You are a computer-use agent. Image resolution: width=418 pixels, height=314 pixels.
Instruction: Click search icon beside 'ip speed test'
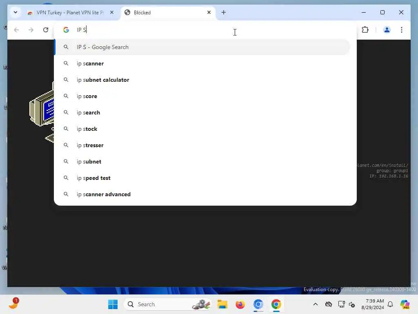coord(66,177)
